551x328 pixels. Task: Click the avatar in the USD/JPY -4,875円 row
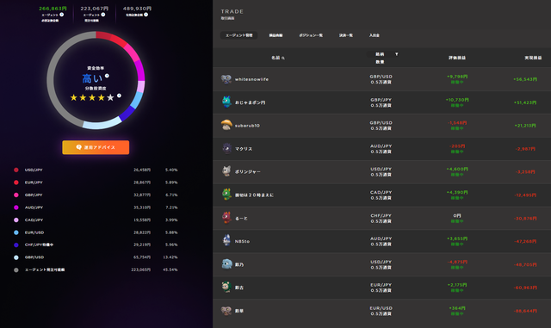pyautogui.click(x=227, y=263)
